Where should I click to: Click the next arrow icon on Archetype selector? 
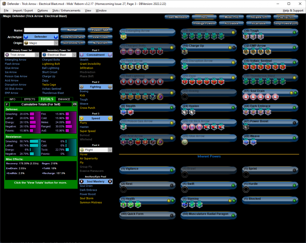click(56, 37)
